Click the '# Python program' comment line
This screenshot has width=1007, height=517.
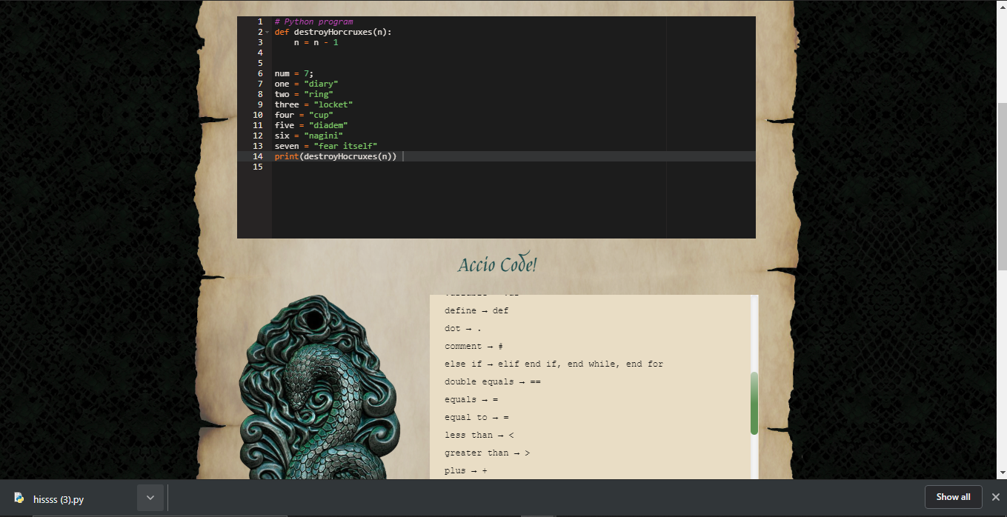coord(313,21)
